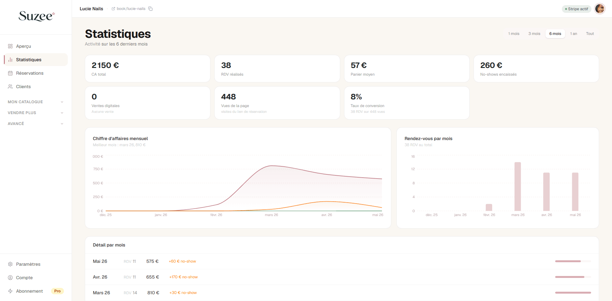Click the Suzee logo
This screenshot has height=301, width=612.
tap(37, 16)
